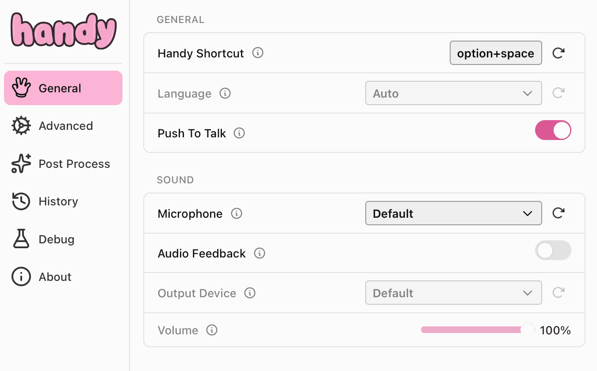
Task: Click the info icon beside Microphone
Action: [237, 214]
